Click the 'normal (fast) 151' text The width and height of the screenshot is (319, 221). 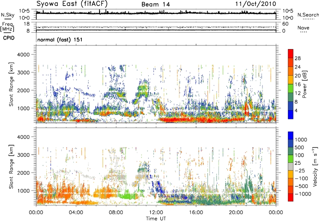60,39
